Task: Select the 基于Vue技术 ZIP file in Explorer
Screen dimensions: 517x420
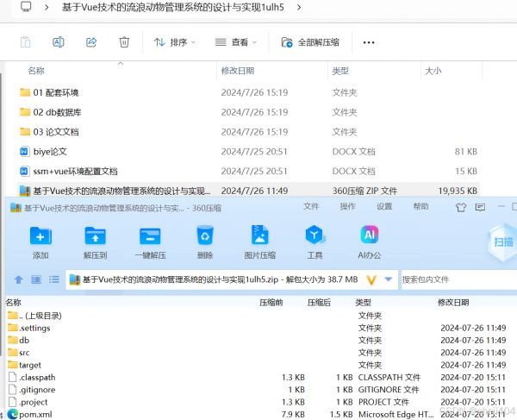Action: coord(249,191)
